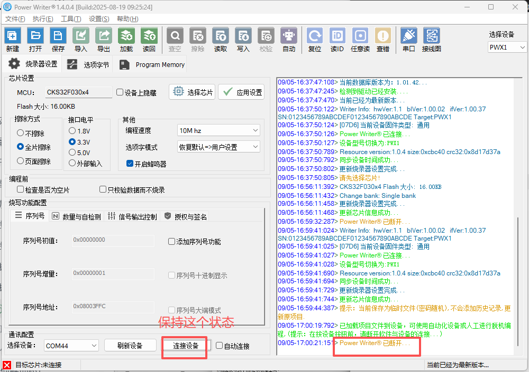Open the 编程速度 10M hz dropdown
This screenshot has width=529, height=372.
218,130
